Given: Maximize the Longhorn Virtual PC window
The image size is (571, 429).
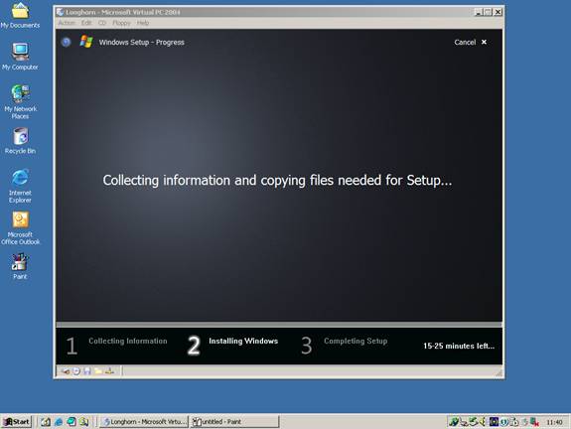Looking at the screenshot, I should pyautogui.click(x=488, y=12).
